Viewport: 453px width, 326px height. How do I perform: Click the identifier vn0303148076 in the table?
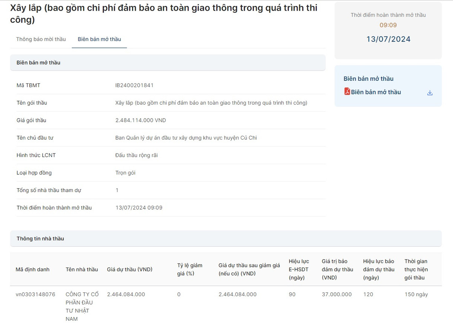(35, 294)
